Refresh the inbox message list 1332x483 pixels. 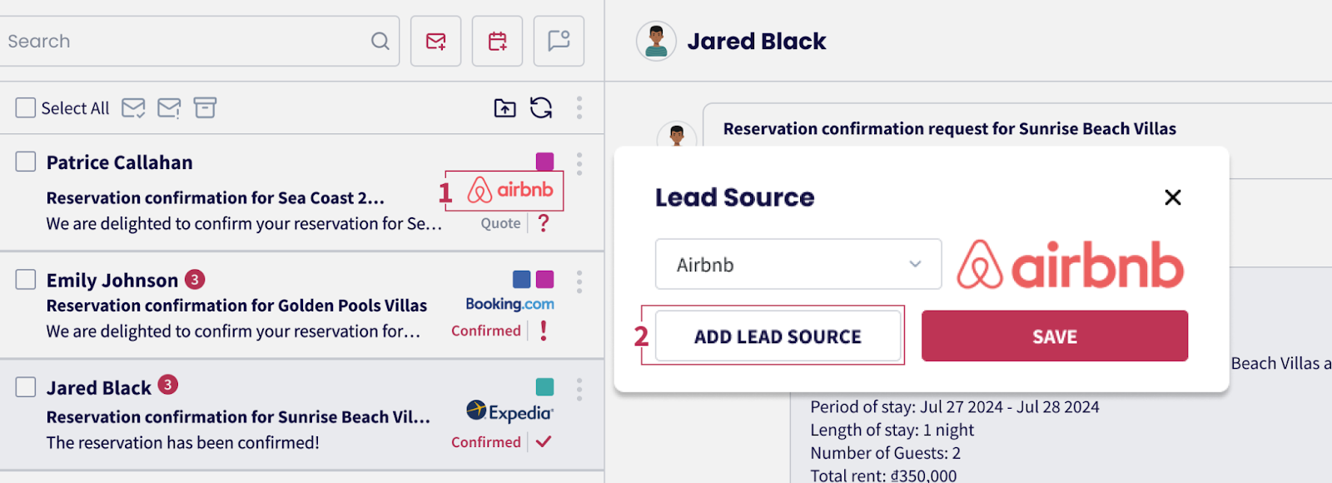click(x=541, y=107)
